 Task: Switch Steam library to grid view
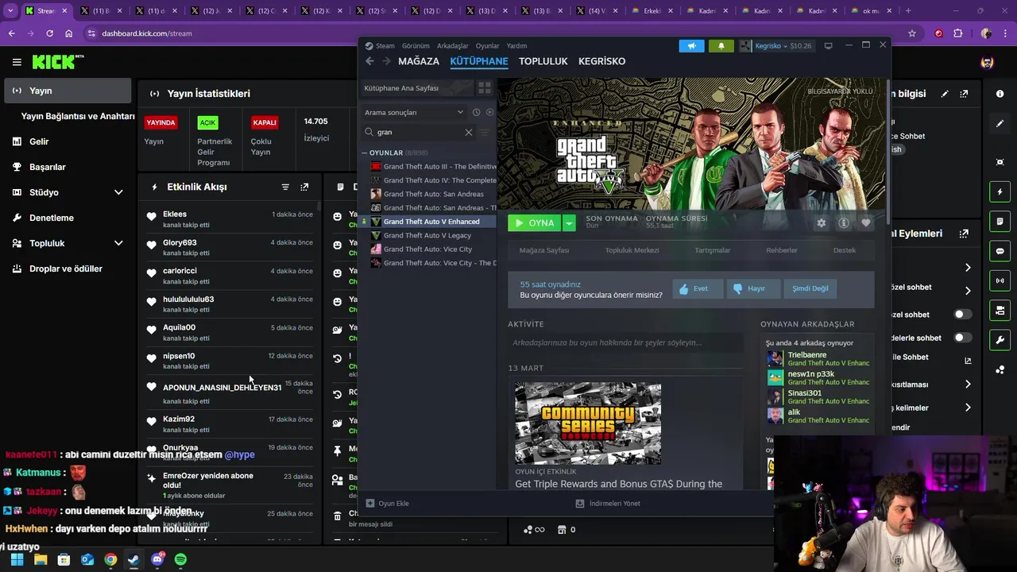tap(484, 87)
